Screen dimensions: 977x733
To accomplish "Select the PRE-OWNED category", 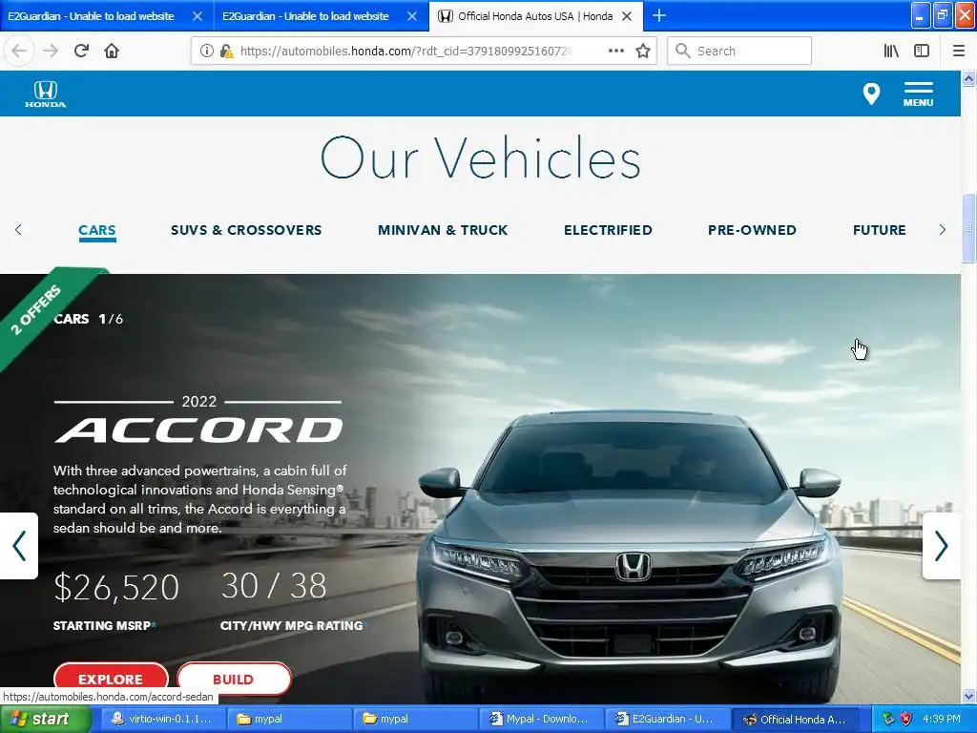I will point(752,230).
